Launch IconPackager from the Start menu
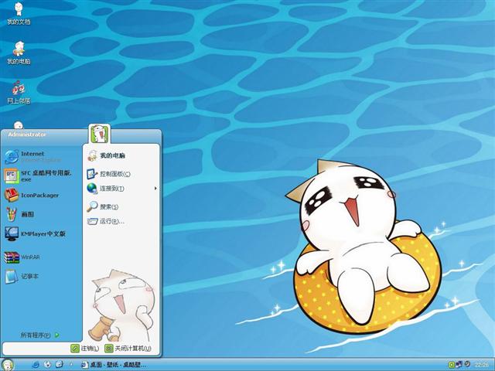Viewport: 495px width, 371px height. point(39,196)
